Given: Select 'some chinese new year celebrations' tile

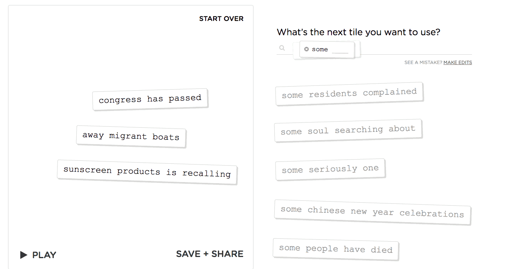Looking at the screenshot, I should (372, 212).
